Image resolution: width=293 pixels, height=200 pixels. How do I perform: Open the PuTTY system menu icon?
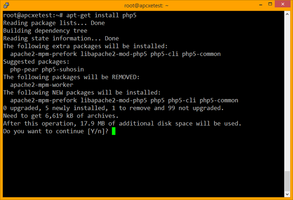click(6, 5)
